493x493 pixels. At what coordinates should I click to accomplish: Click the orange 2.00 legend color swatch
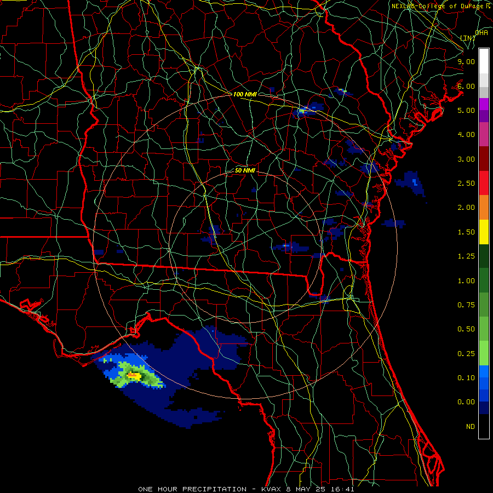484,207
